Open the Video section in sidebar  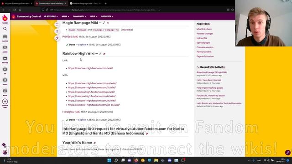click(5, 82)
